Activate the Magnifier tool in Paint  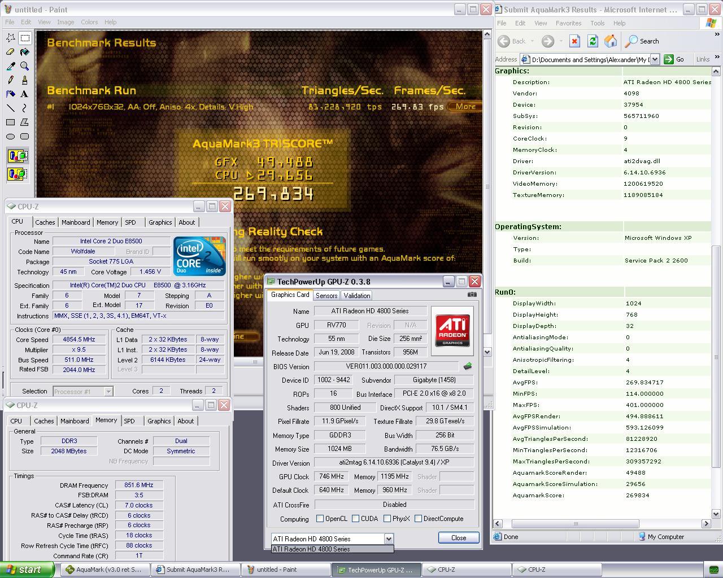(x=25, y=66)
